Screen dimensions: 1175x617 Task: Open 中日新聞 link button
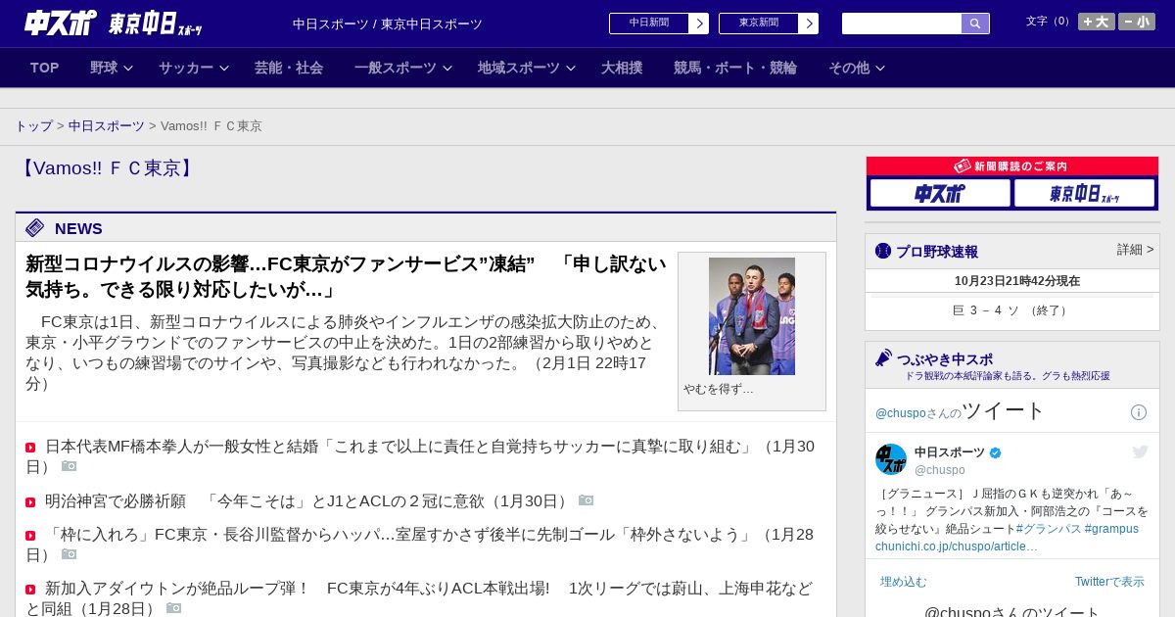coord(649,24)
